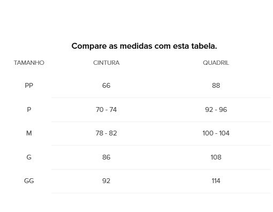
Task: Select the hip value 108
Action: point(216,157)
